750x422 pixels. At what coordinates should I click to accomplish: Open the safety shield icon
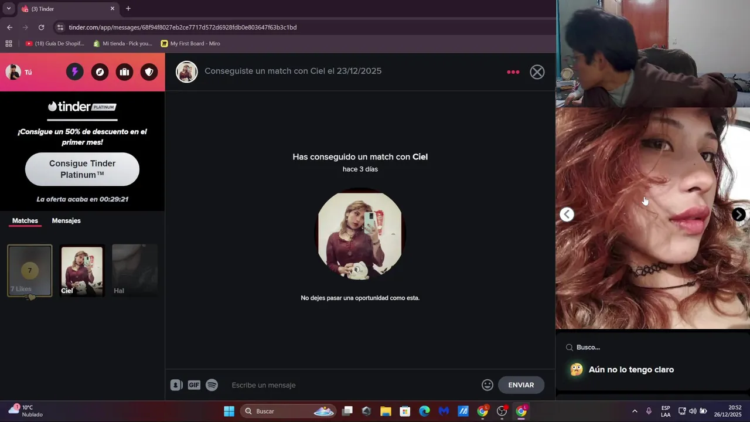tap(149, 72)
